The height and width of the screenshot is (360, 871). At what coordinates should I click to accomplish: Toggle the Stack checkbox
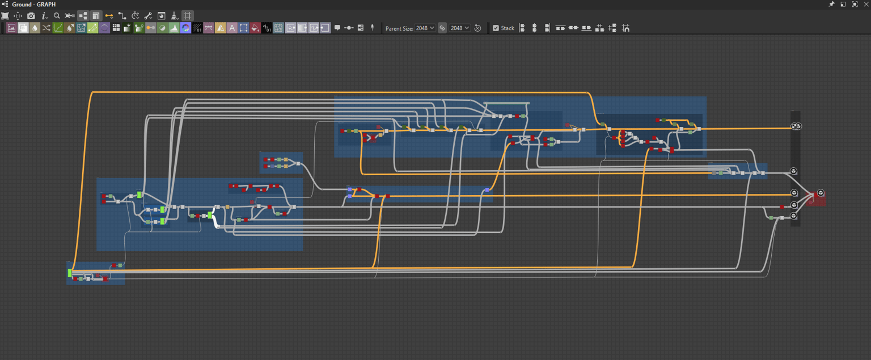496,28
